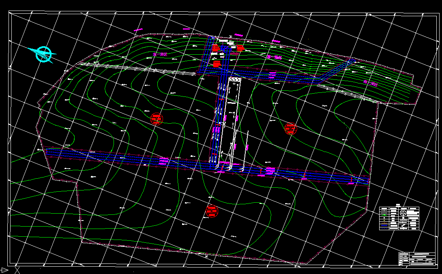Select the legend heading above the legend table
Screen dimensions: 442x274
tap(398, 205)
